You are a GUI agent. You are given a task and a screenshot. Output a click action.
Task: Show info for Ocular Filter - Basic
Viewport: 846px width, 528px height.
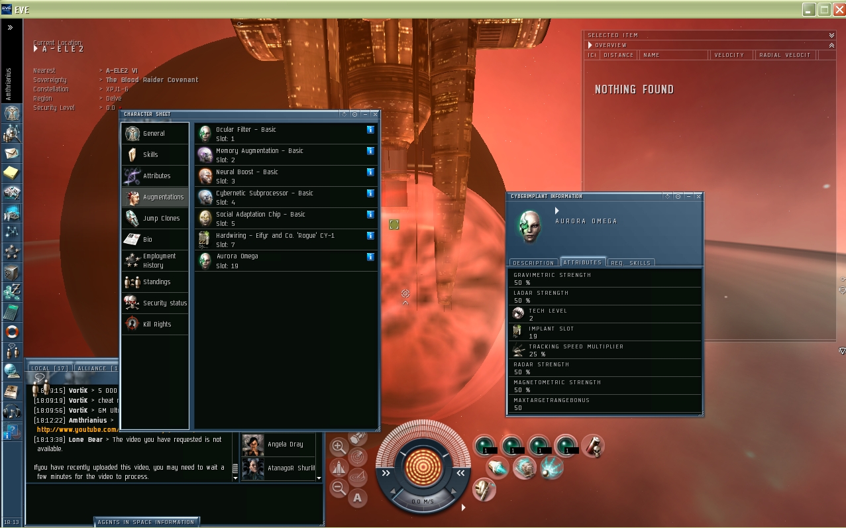coord(370,130)
